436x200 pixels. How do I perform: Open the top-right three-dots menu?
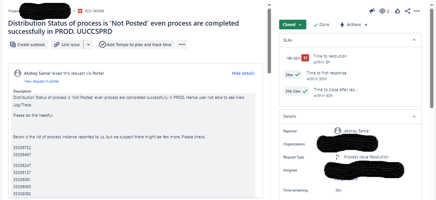(417, 11)
